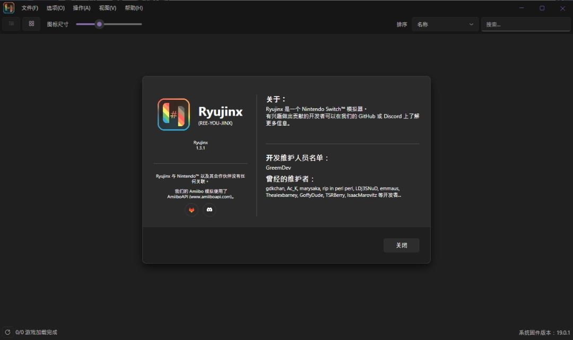Expand the sort criteria selector
Screen dimensions: 573x340
click(470, 24)
